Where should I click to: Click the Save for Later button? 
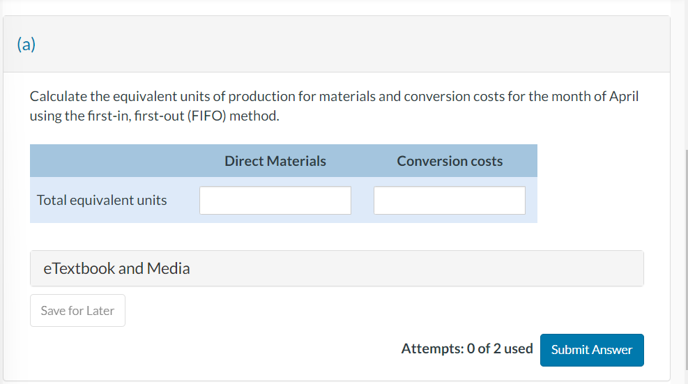77,310
